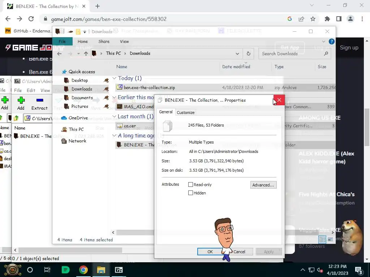The image size is (370, 277).
Task: Click the Advanced... attributes button
Action: tap(263, 185)
